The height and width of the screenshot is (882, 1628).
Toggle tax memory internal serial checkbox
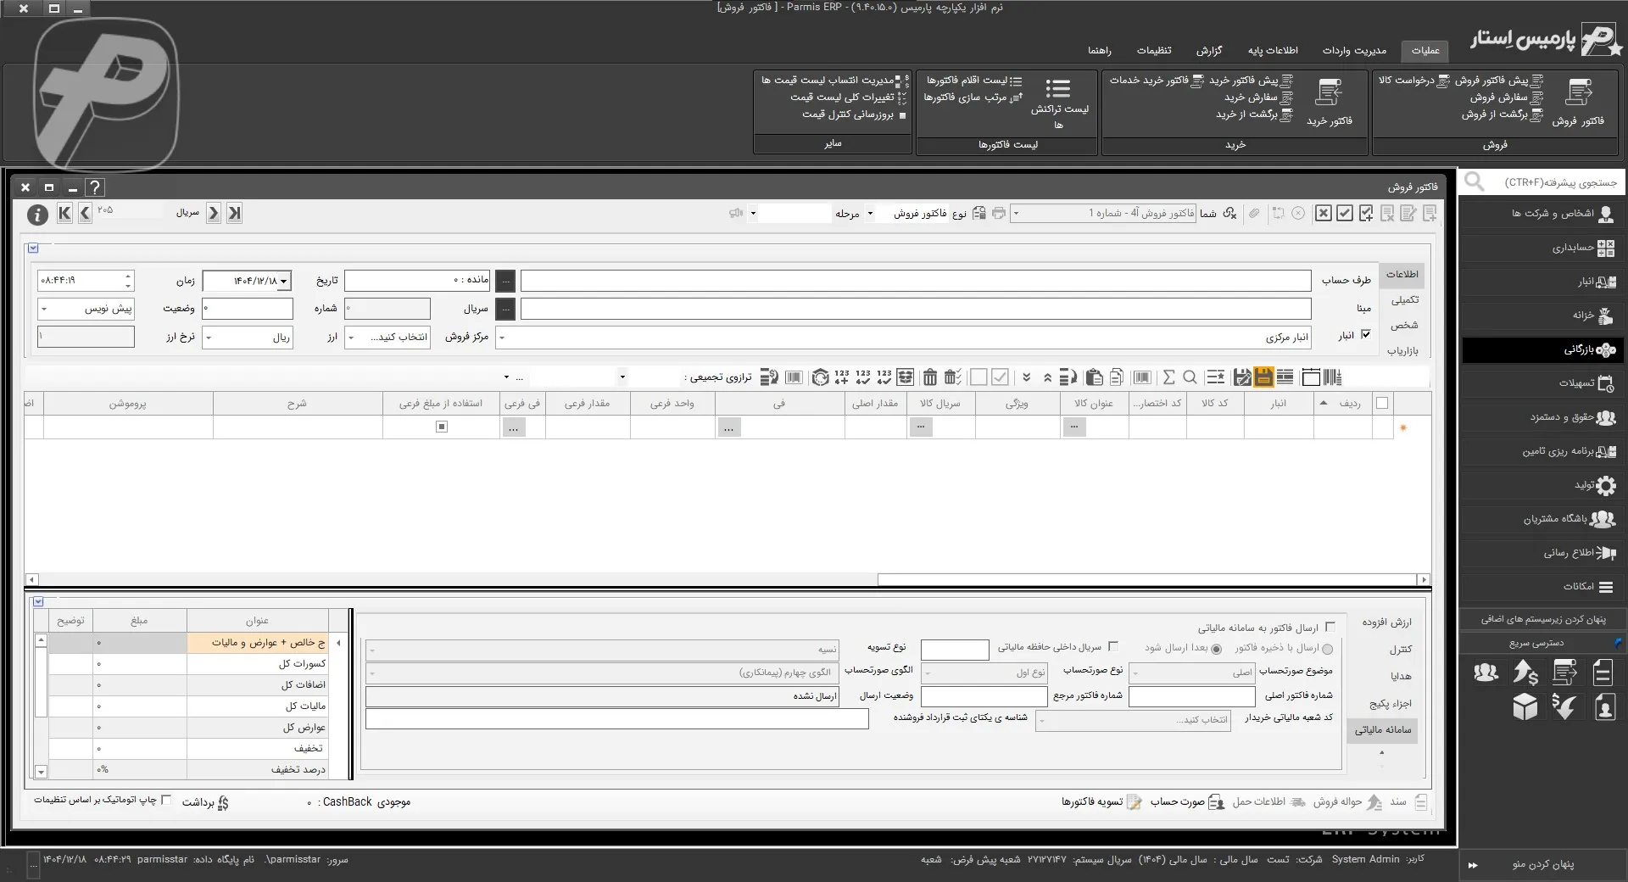1113,646
